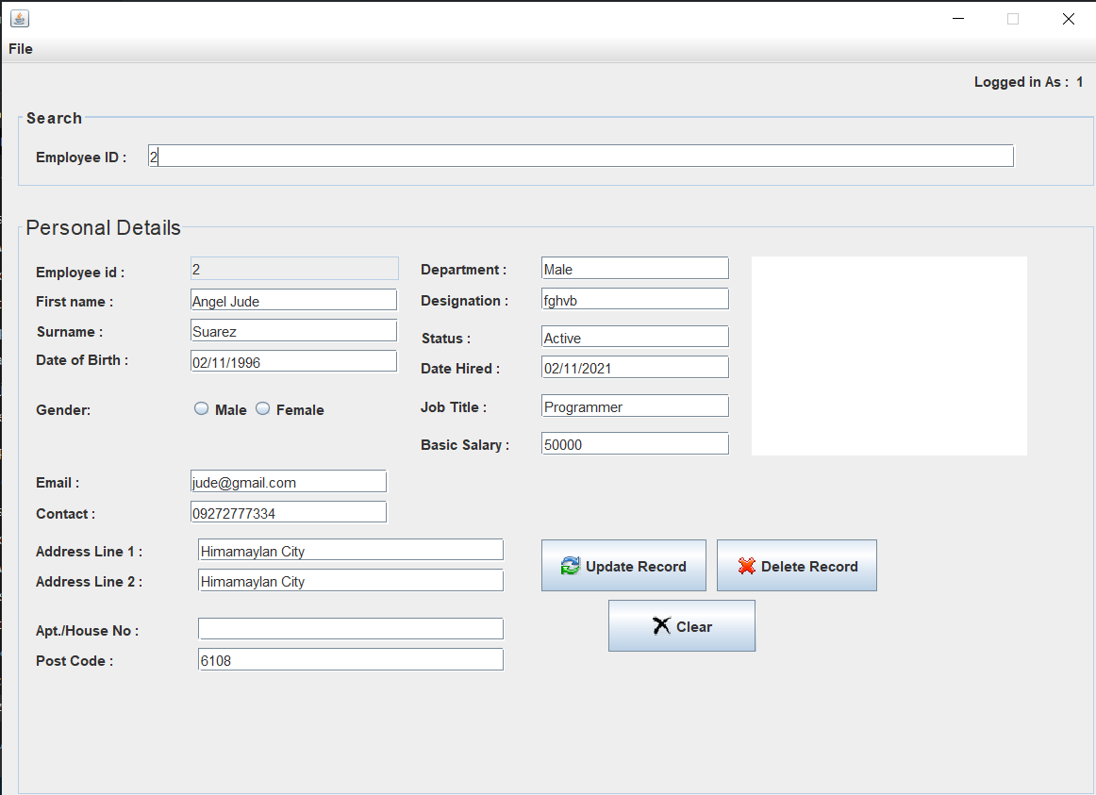Click the black X icon on Clear button

coord(661,626)
